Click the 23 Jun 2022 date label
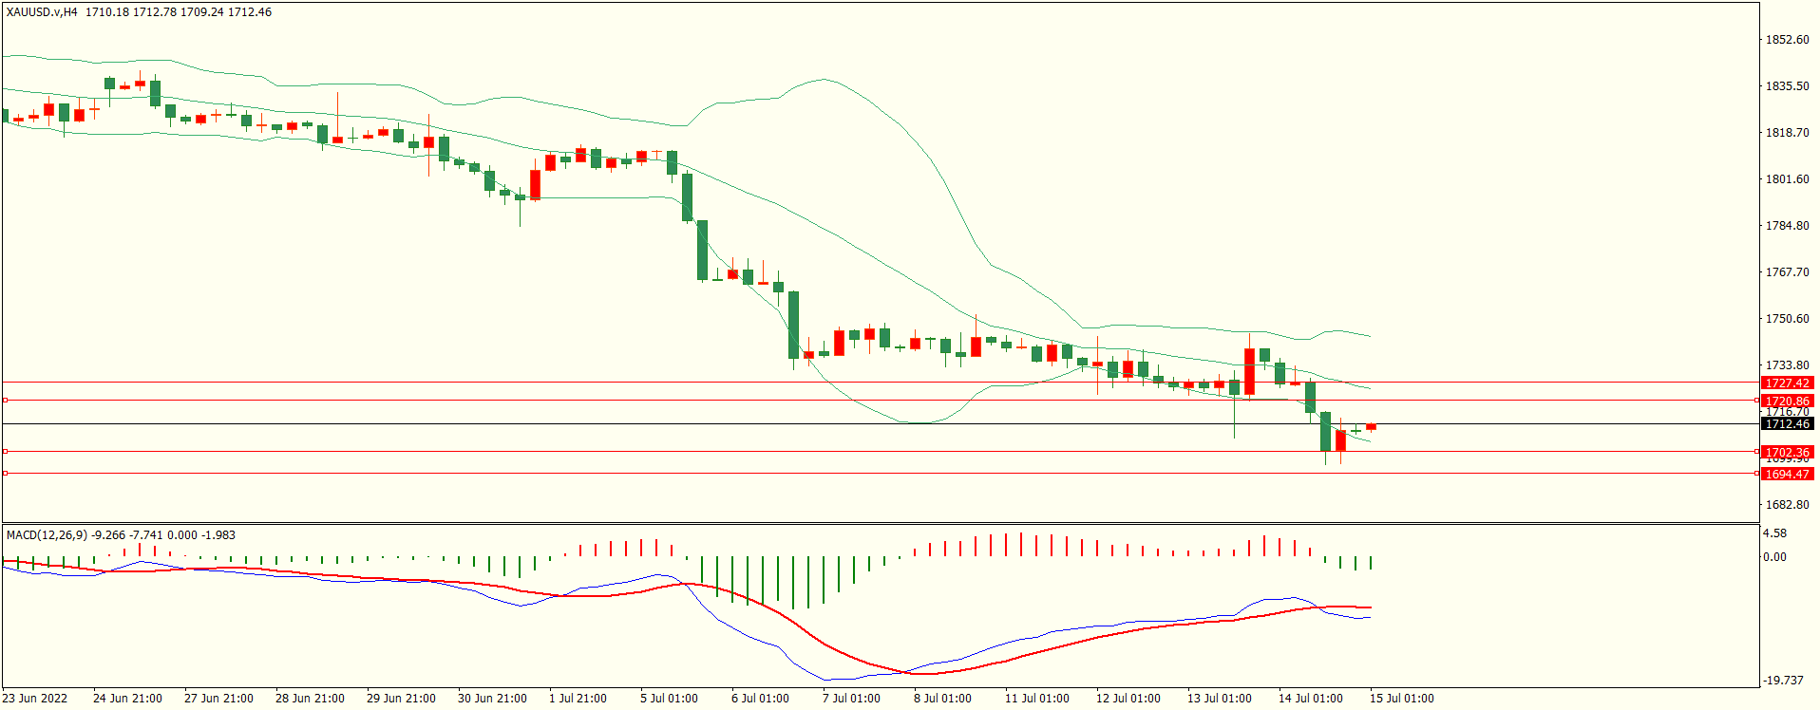The width and height of the screenshot is (1820, 710). 35,699
